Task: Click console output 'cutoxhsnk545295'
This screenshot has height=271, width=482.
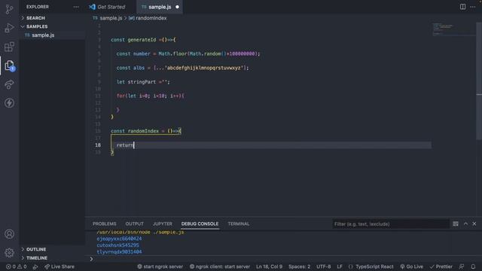Action: pos(117,245)
